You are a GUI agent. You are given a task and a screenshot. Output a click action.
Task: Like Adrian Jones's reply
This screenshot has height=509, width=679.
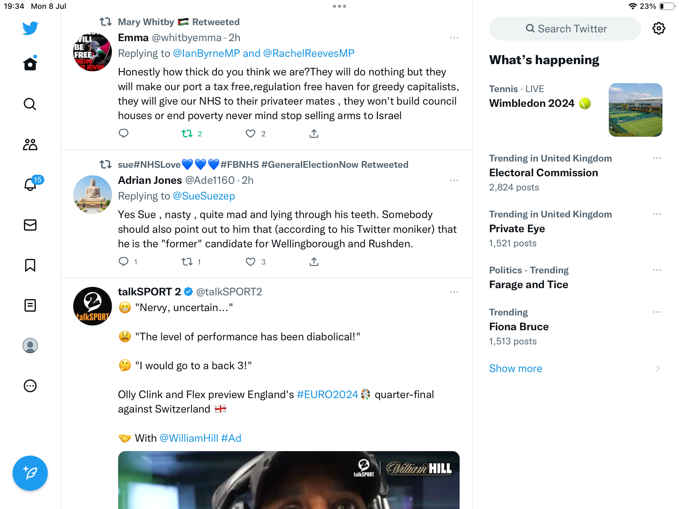251,262
